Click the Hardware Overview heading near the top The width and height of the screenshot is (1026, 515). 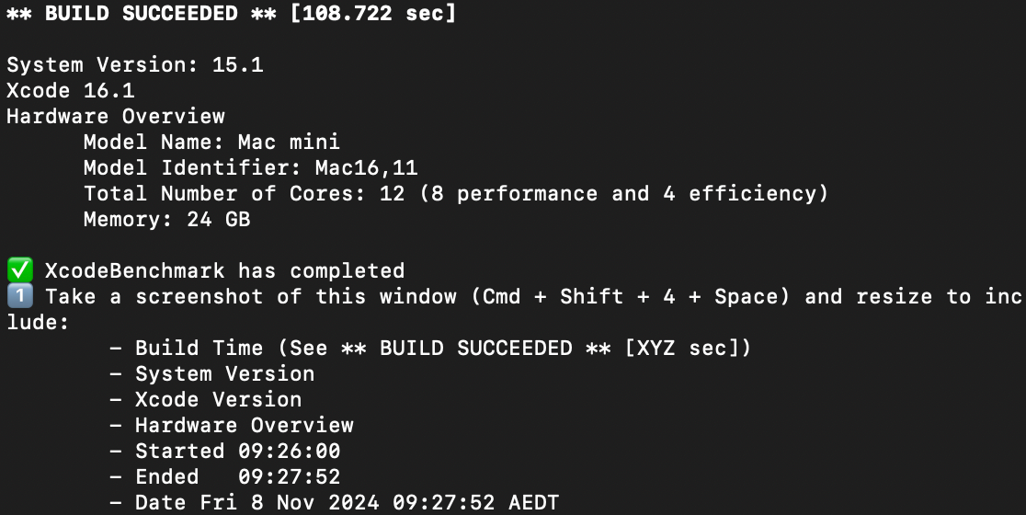click(x=116, y=117)
